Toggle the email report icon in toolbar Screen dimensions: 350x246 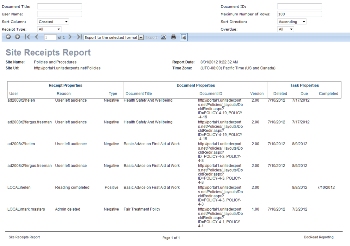184,37
